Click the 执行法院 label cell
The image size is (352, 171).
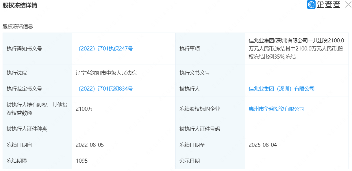pos(17,73)
